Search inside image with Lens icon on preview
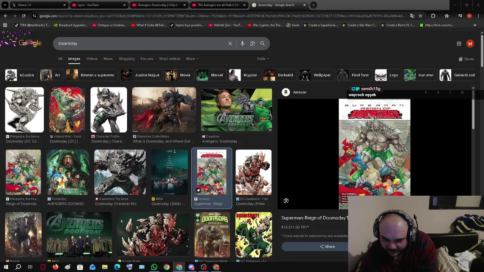This screenshot has height=272, width=484. tap(286, 201)
